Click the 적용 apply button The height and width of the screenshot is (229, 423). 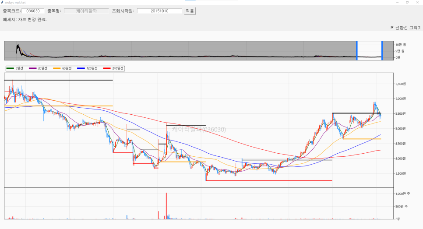click(190, 11)
